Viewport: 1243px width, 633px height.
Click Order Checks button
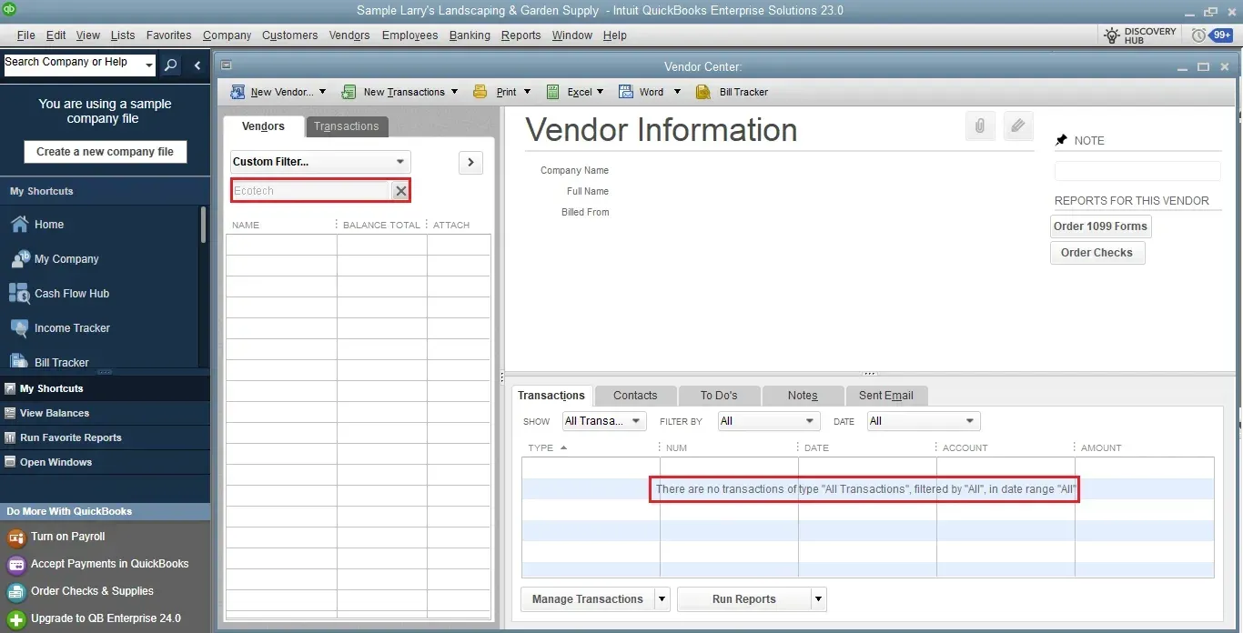1096,253
